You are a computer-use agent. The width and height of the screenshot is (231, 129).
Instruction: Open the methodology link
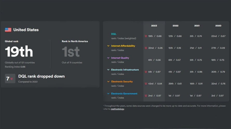point(117,109)
